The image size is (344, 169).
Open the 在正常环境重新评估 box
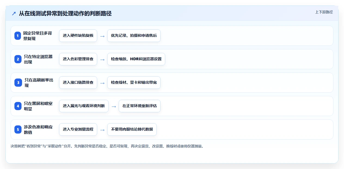pyautogui.click(x=140, y=106)
